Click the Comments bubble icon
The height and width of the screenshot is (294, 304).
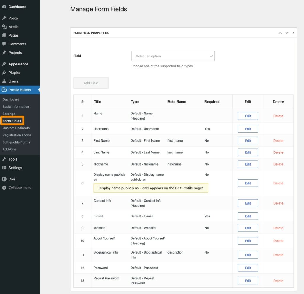[x=4, y=44]
